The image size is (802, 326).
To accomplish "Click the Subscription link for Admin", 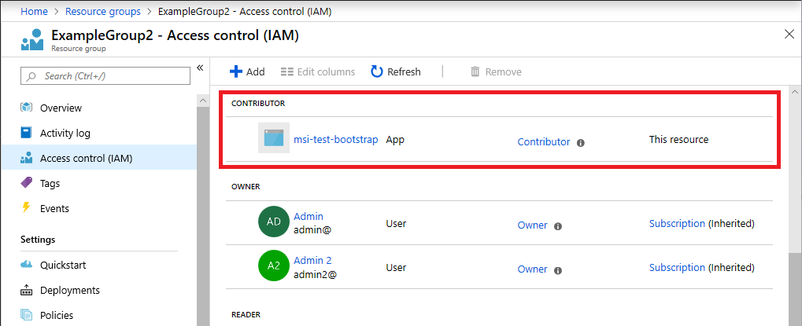I will pyautogui.click(x=677, y=223).
